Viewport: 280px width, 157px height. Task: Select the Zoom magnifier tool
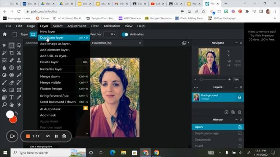coord(4,105)
